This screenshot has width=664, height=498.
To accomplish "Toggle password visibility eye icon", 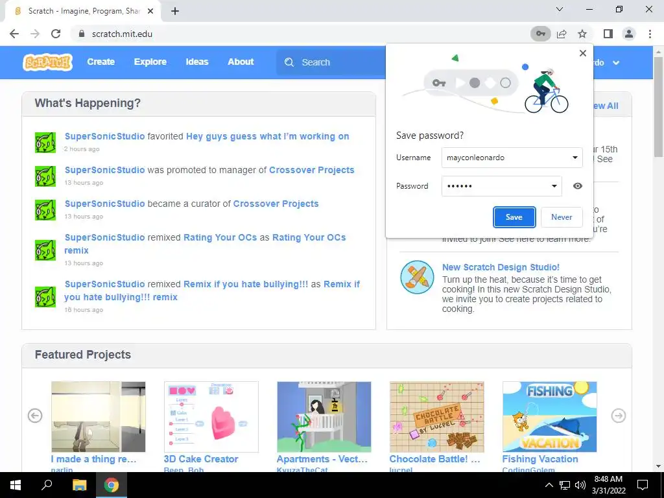I will (578, 186).
